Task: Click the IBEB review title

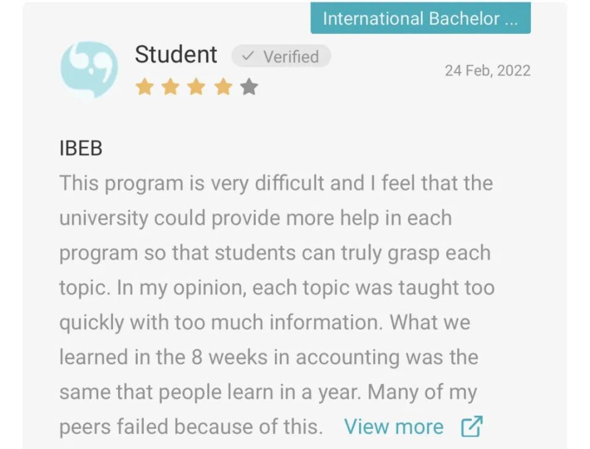Action: (x=81, y=149)
